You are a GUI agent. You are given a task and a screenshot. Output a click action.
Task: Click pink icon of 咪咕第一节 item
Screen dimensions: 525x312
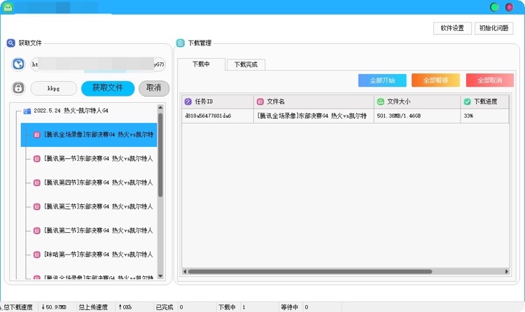[x=37, y=255]
